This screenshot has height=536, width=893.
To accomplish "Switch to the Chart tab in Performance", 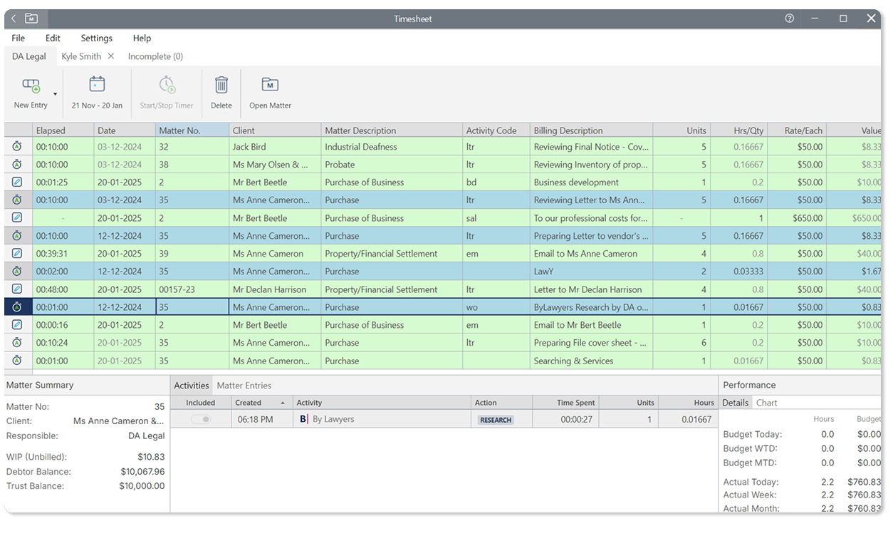I will [x=766, y=403].
